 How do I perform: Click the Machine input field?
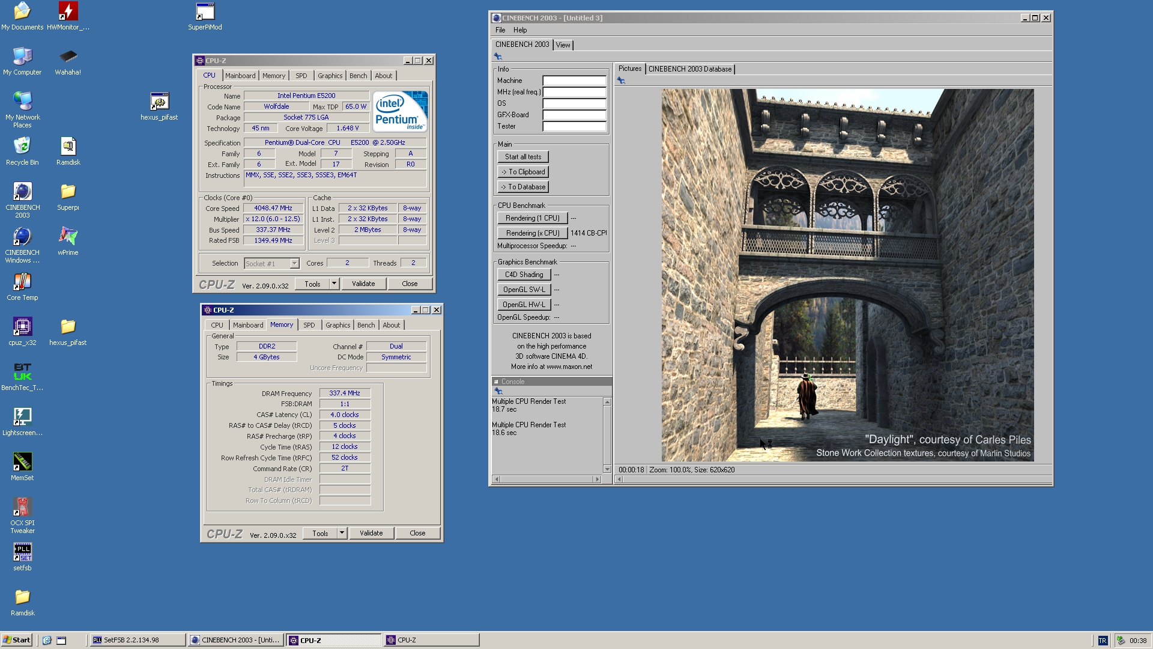[x=574, y=81]
